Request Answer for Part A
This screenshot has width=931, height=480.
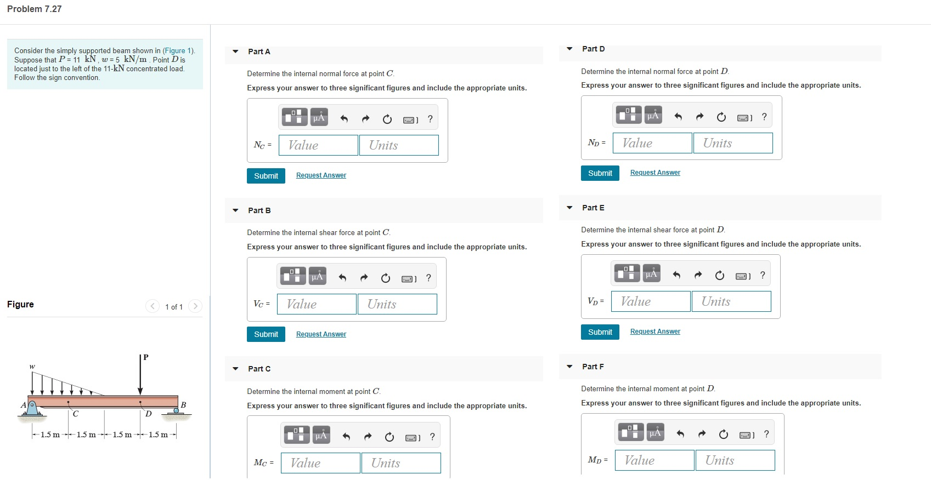321,175
